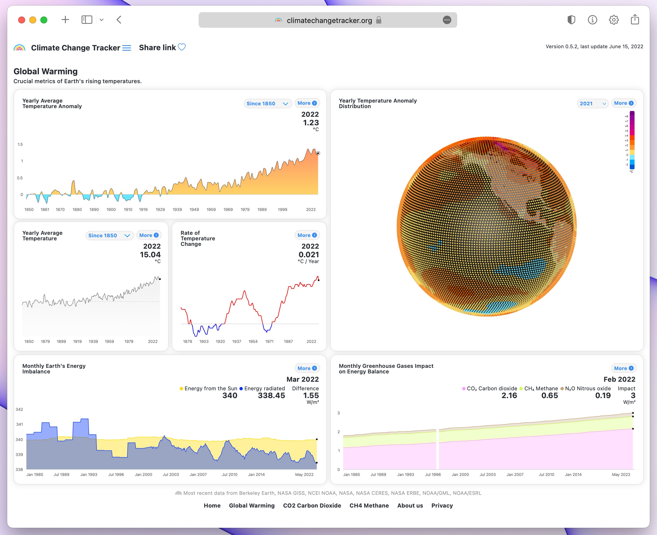Click the climatechangetracker.org address field
Screen dimensions: 657x535
[x=329, y=20]
